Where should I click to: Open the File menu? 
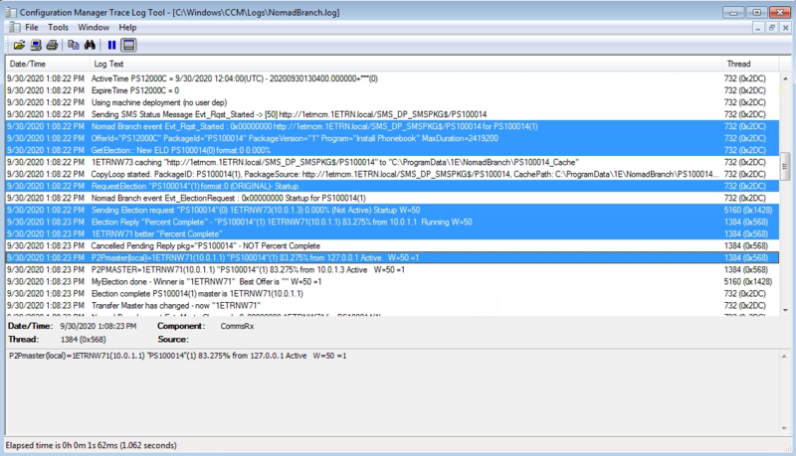click(x=32, y=28)
